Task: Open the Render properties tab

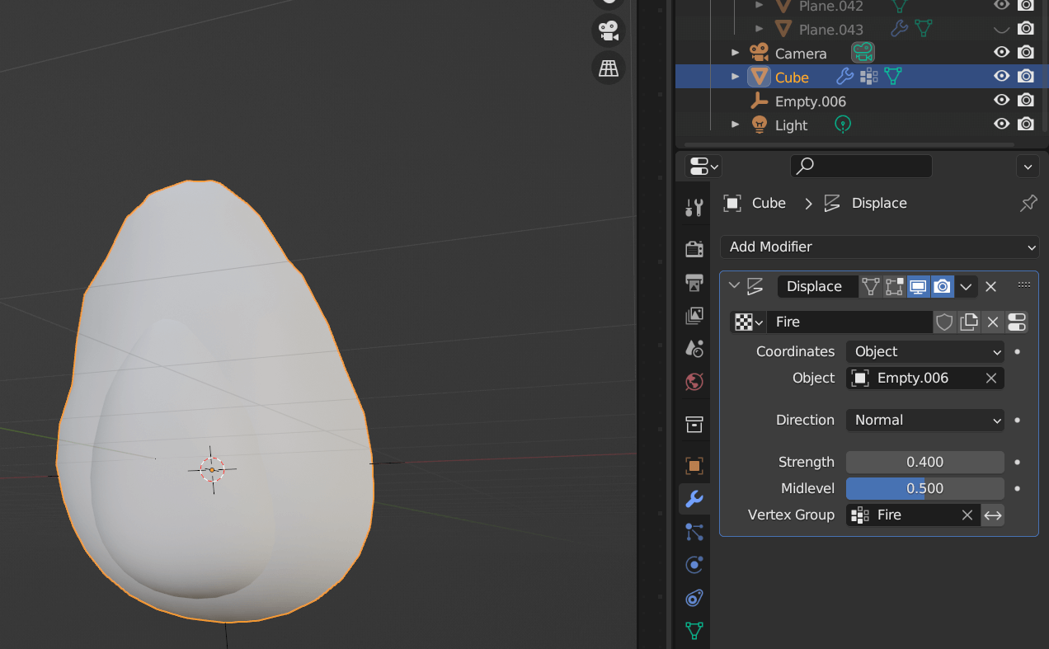Action: click(694, 249)
